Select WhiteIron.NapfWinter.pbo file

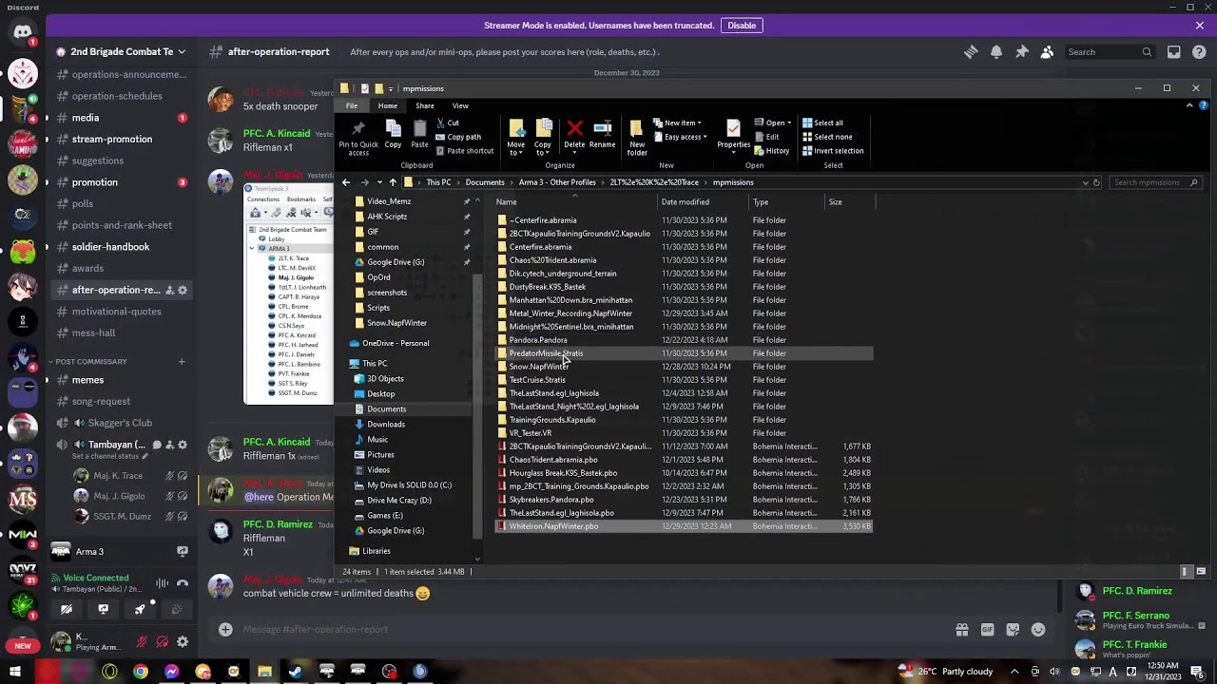click(683, 526)
